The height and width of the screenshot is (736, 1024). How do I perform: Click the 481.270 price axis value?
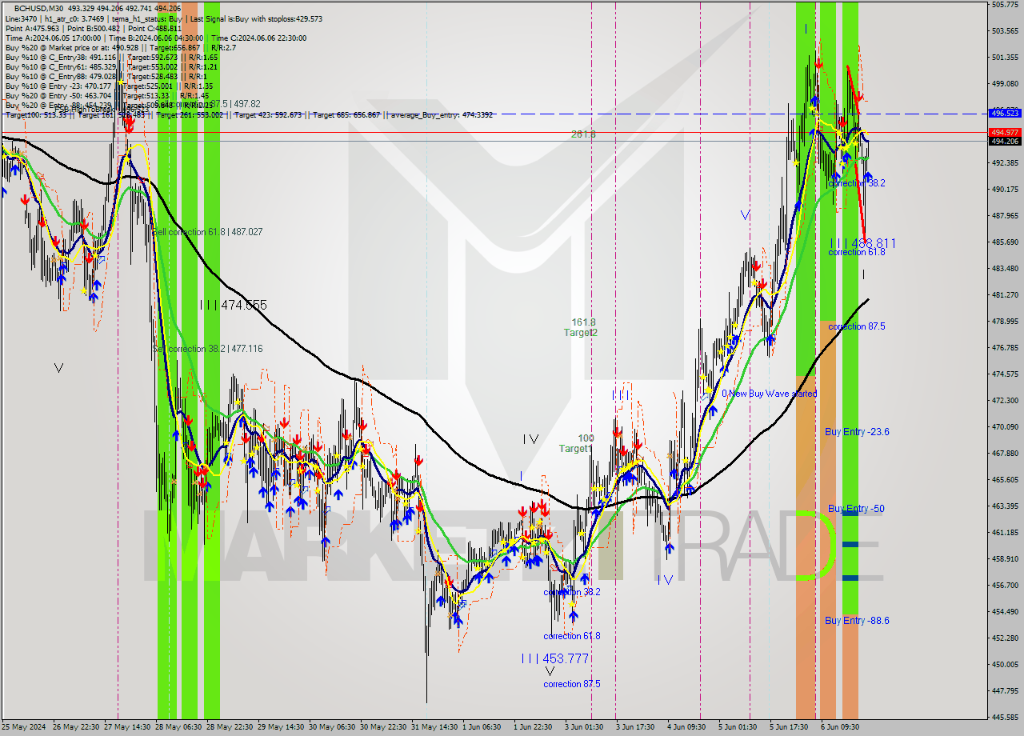(1005, 295)
